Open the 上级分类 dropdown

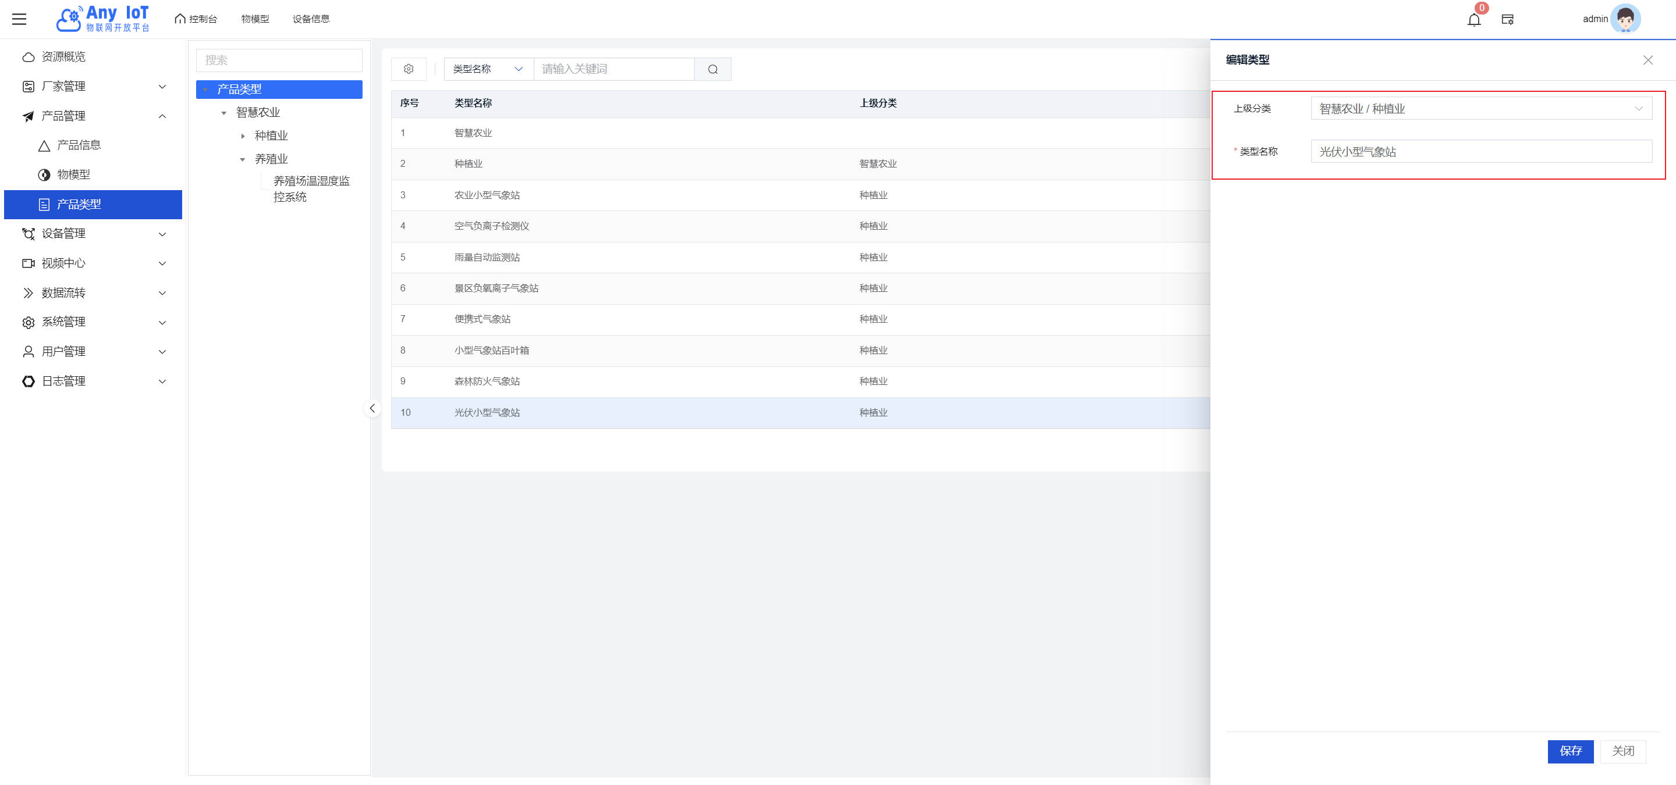(x=1481, y=109)
